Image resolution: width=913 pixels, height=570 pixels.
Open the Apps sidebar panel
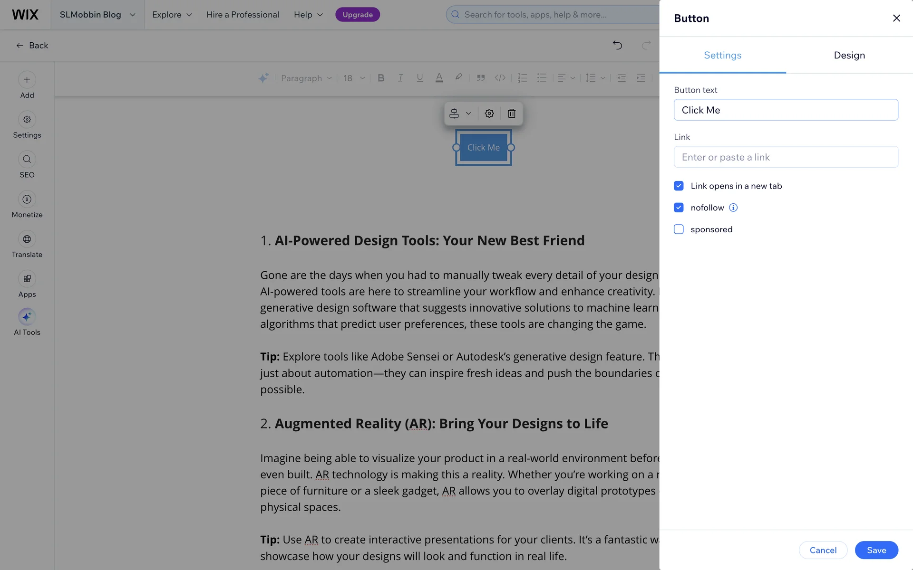click(27, 279)
